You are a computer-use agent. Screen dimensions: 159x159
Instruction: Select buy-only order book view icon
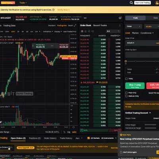(x=89, y=31)
